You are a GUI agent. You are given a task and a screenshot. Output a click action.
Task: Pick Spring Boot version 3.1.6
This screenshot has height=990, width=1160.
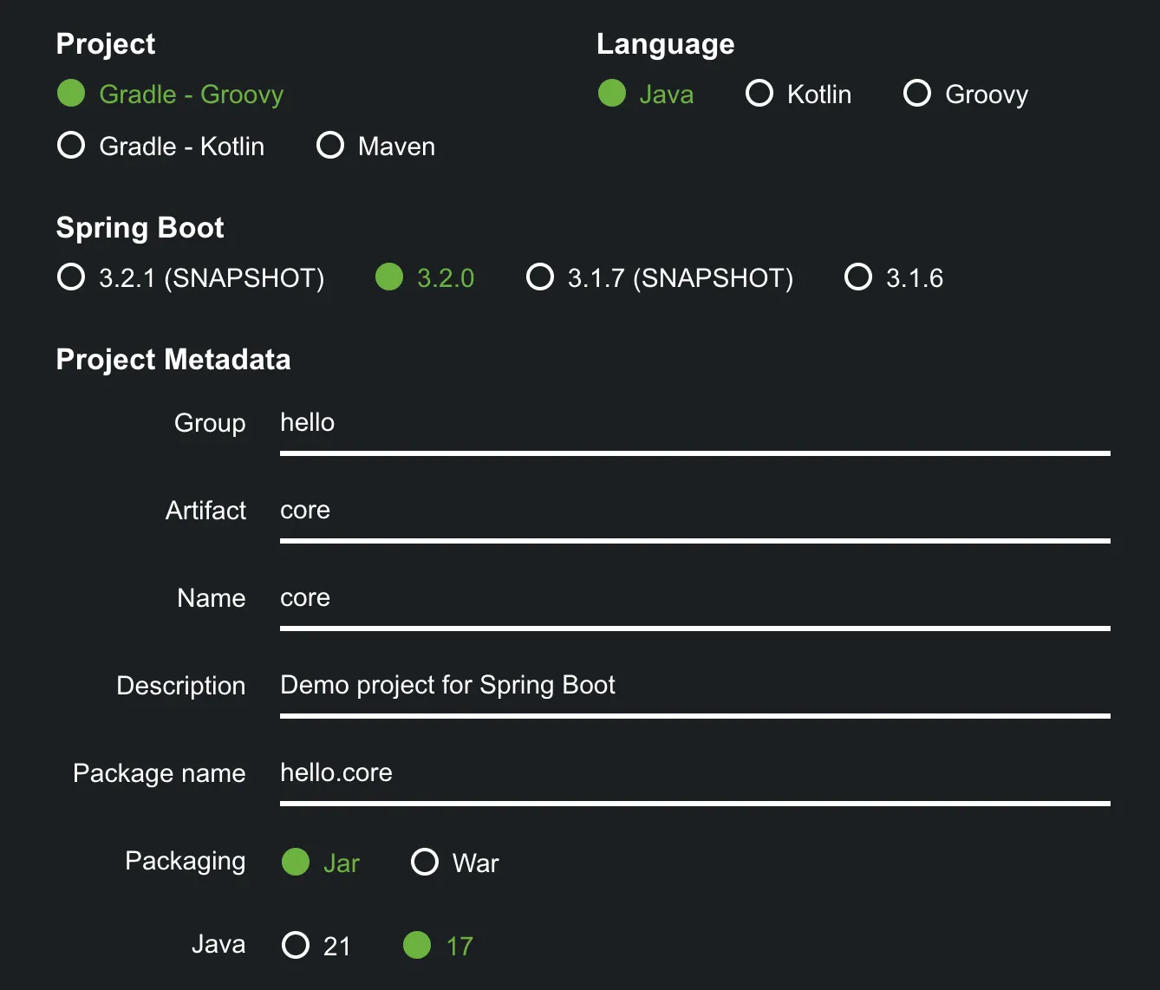(858, 277)
